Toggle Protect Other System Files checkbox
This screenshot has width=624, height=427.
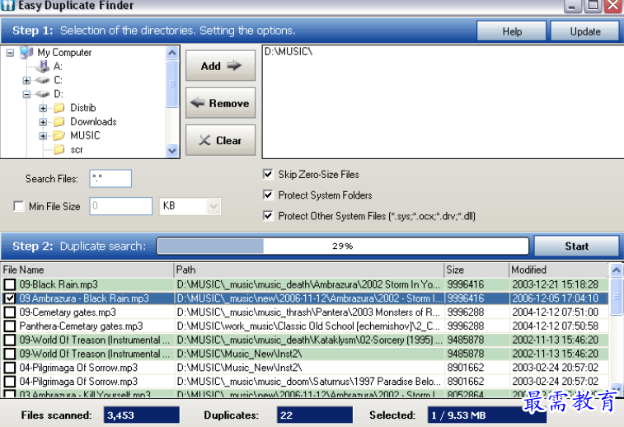click(x=268, y=216)
